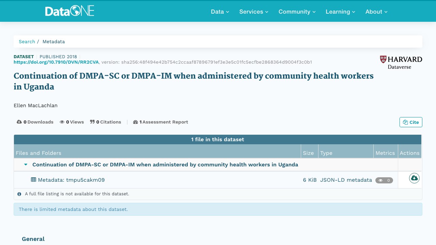
Task: Click the eye views badge in Metrics
Action: point(384,180)
